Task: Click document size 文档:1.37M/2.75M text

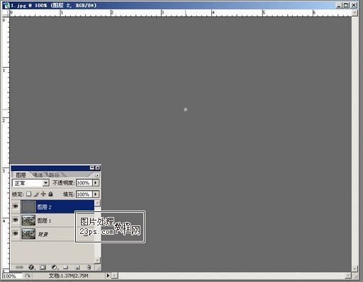Action: click(69, 276)
